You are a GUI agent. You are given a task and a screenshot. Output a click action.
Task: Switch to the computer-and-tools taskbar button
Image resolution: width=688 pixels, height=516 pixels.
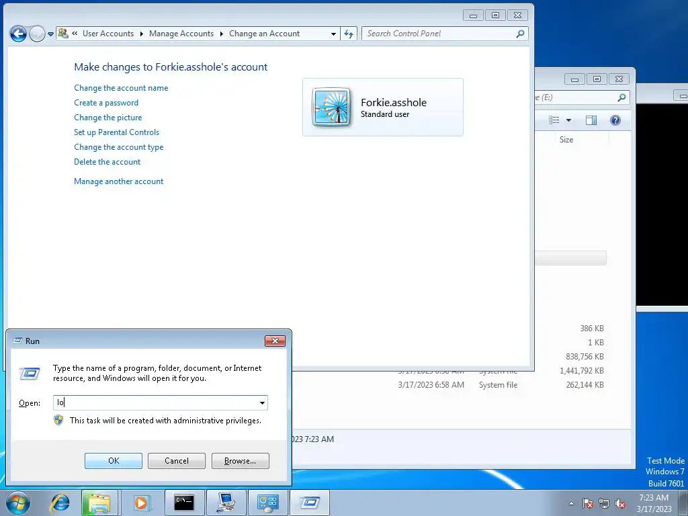[226, 503]
